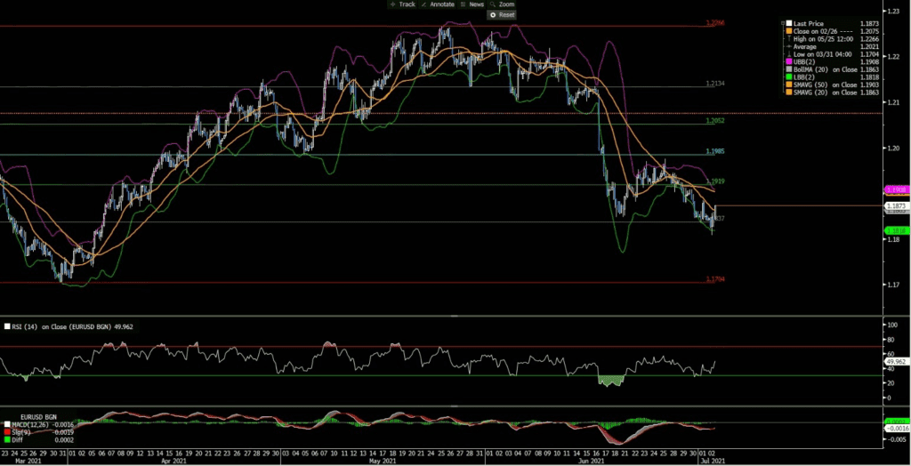Show News on the chart
911x466 pixels.
coord(472,4)
